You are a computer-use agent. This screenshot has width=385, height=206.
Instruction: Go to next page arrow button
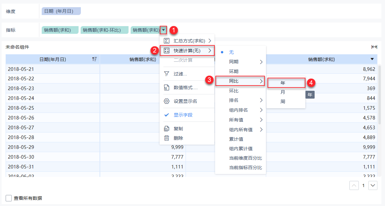pyautogui.click(x=373, y=185)
